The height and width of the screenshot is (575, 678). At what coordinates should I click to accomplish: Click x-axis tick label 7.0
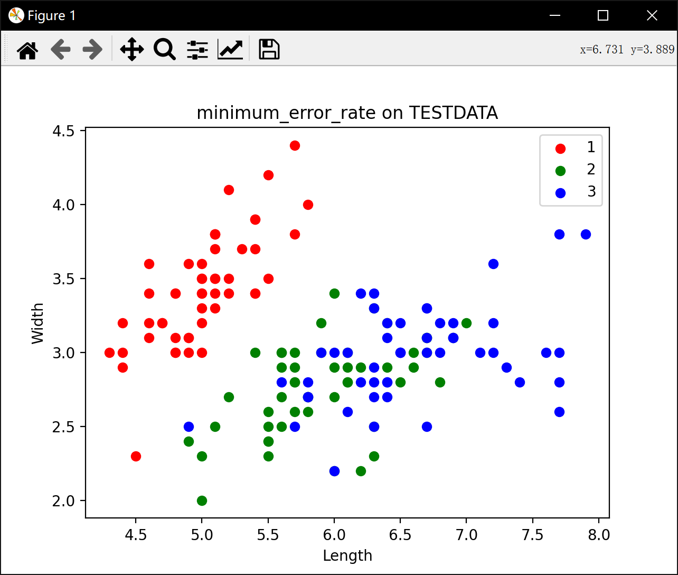pos(466,535)
